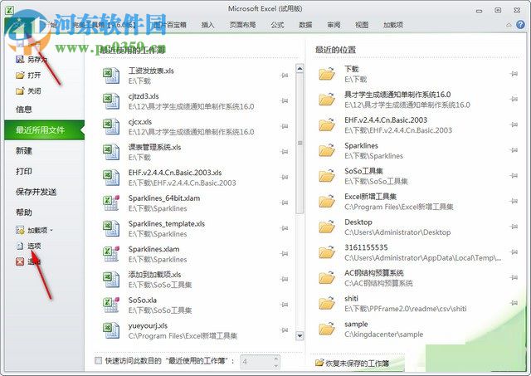
Task: Open the AC钢结构预算系统 recent location
Action: [417, 278]
